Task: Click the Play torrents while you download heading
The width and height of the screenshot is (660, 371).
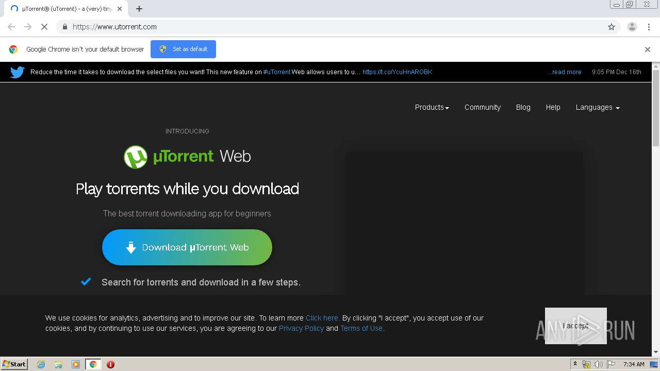Action: pos(187,189)
